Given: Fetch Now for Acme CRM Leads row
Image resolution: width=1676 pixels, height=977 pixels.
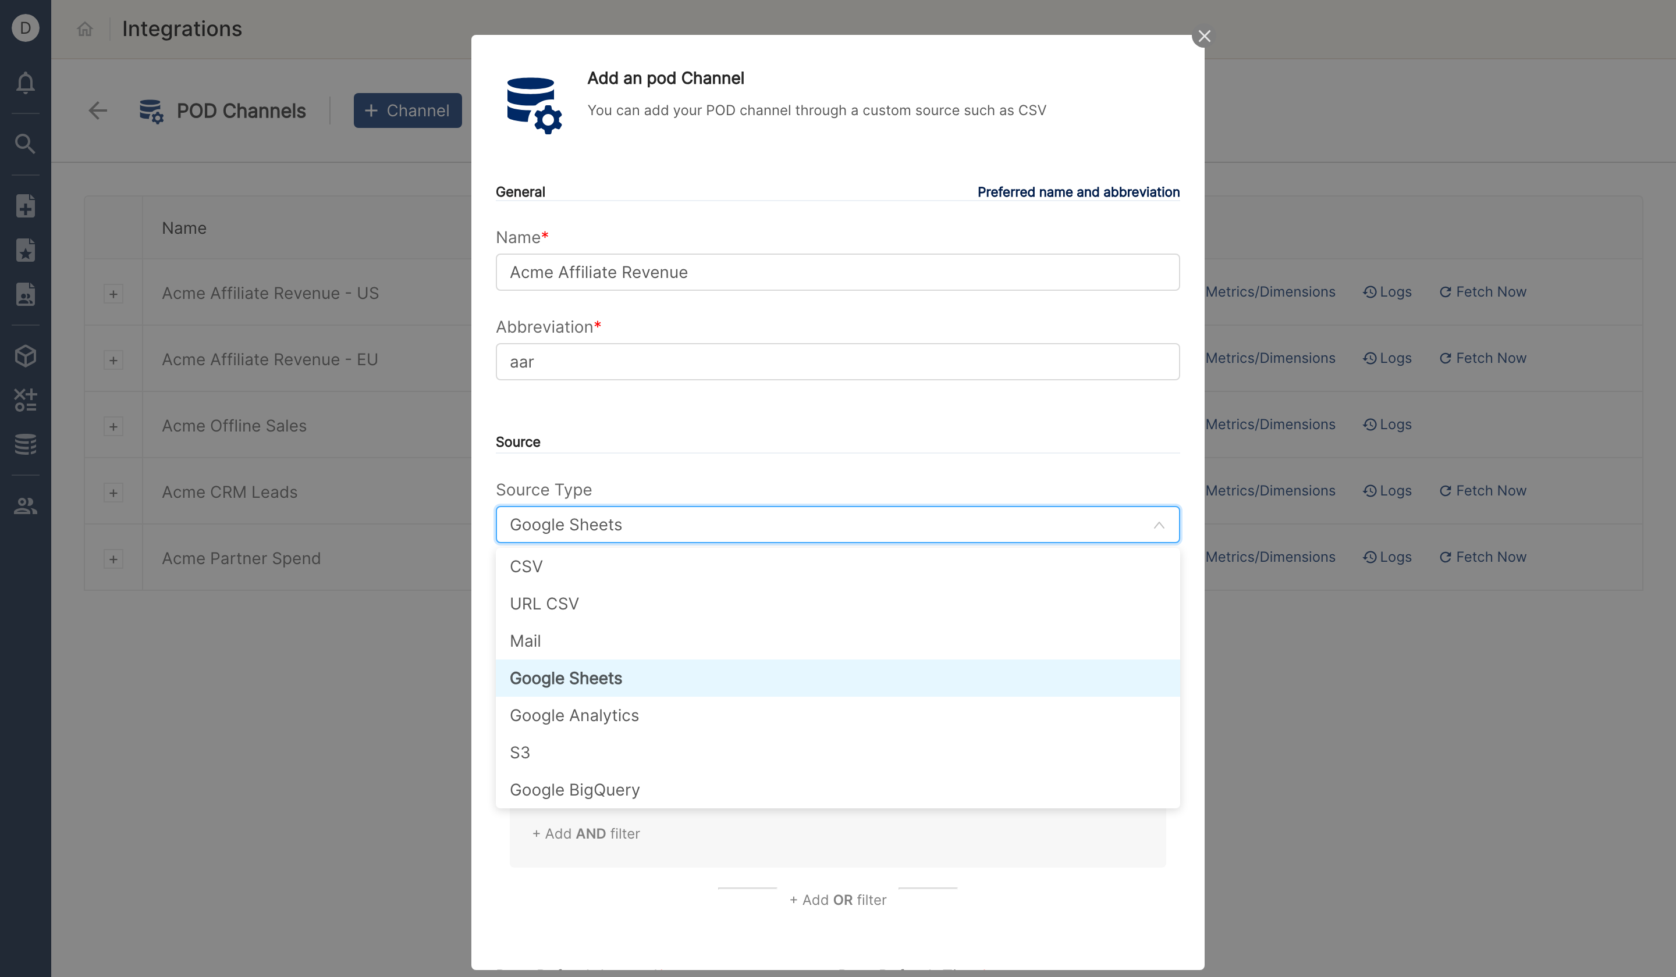Looking at the screenshot, I should pos(1482,490).
